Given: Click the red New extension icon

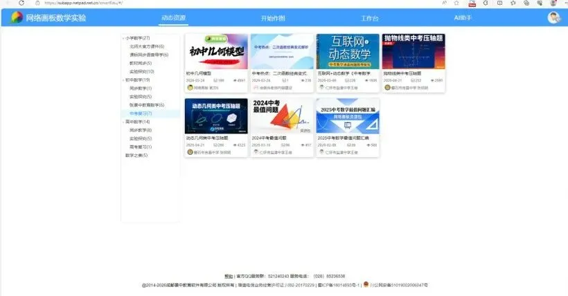Looking at the screenshot, I should coord(472,3).
